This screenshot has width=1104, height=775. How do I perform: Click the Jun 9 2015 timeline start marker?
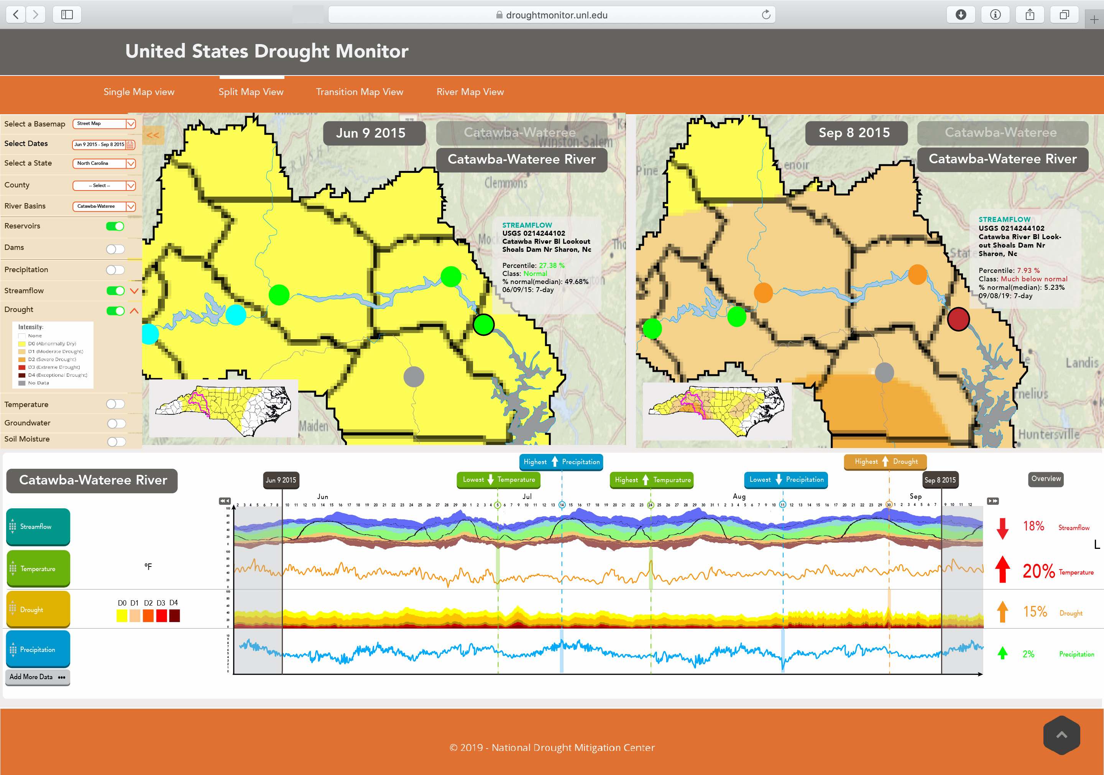pyautogui.click(x=281, y=480)
